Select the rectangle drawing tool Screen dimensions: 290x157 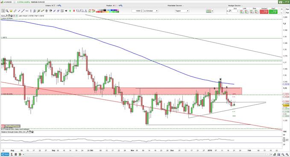82,11
